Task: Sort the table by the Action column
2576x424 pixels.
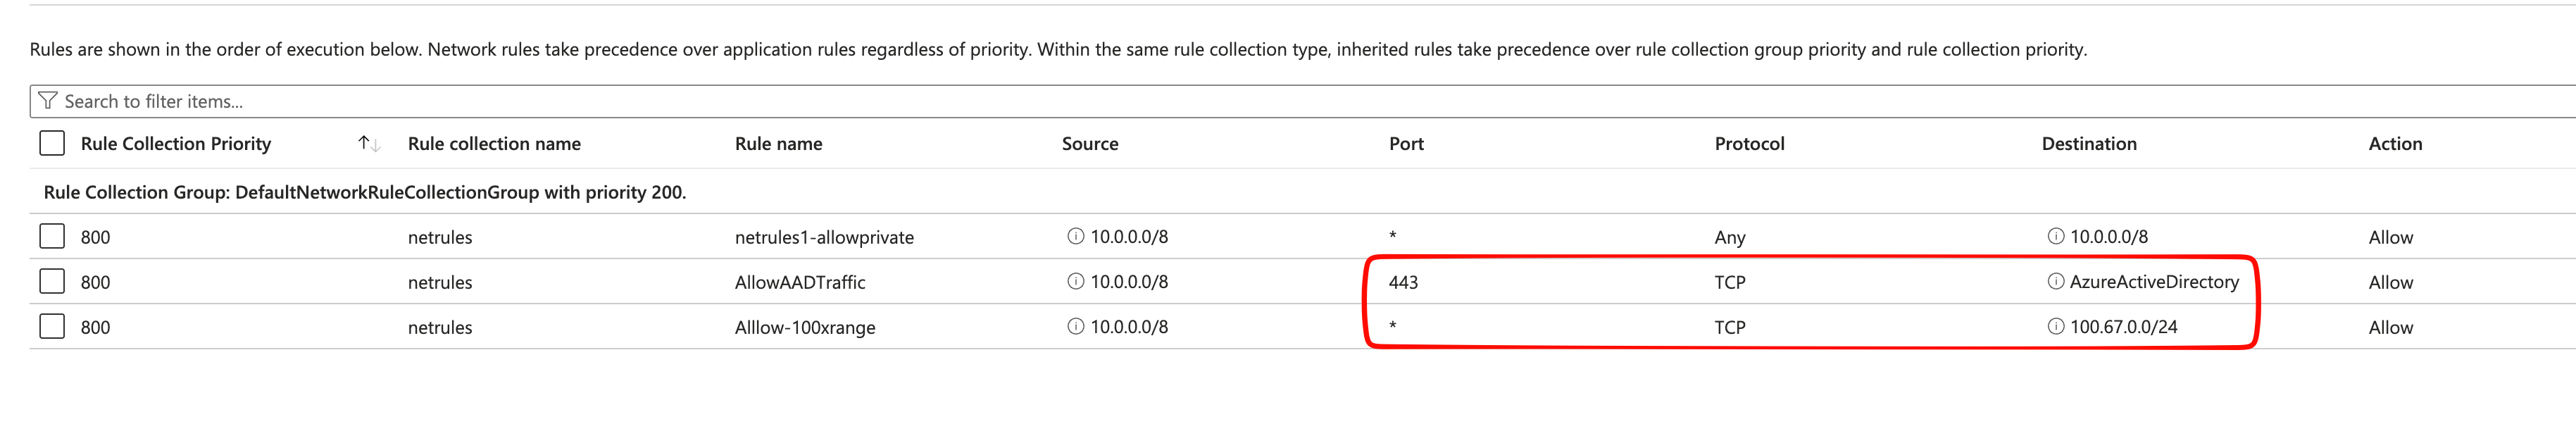Action: [2395, 143]
